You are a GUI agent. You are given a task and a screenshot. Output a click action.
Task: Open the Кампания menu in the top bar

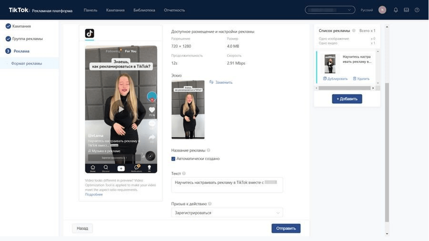[x=115, y=10]
